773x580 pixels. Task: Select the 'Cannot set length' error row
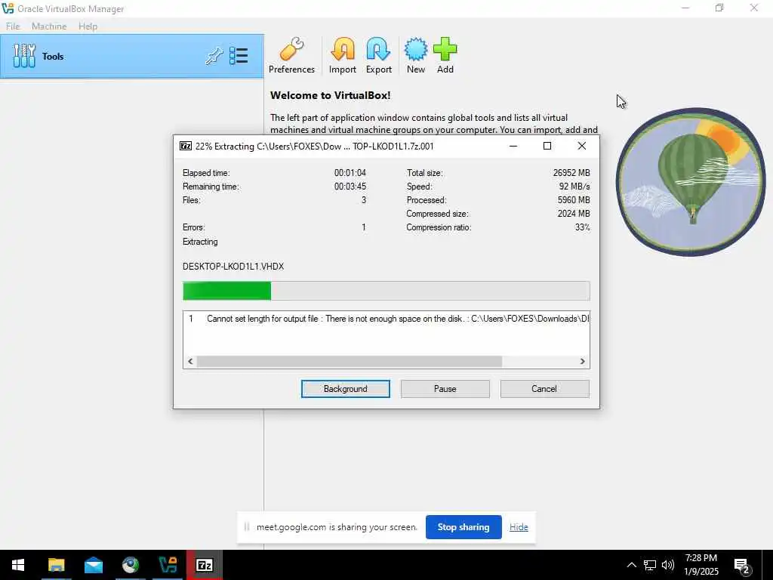click(x=386, y=319)
